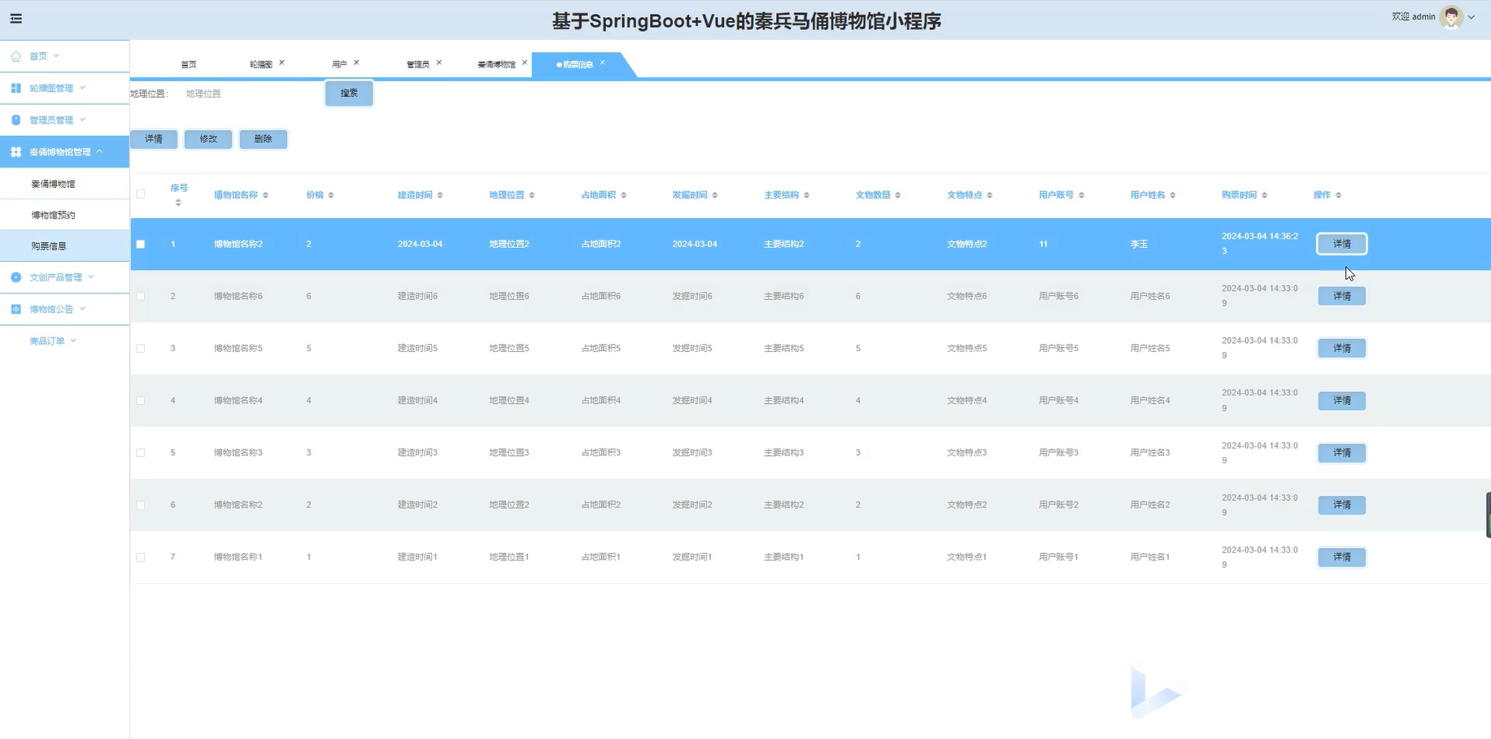
Task: Click the admin avatar image
Action: point(1451,16)
